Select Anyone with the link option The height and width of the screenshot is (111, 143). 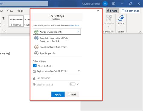pyautogui.click(x=57, y=32)
